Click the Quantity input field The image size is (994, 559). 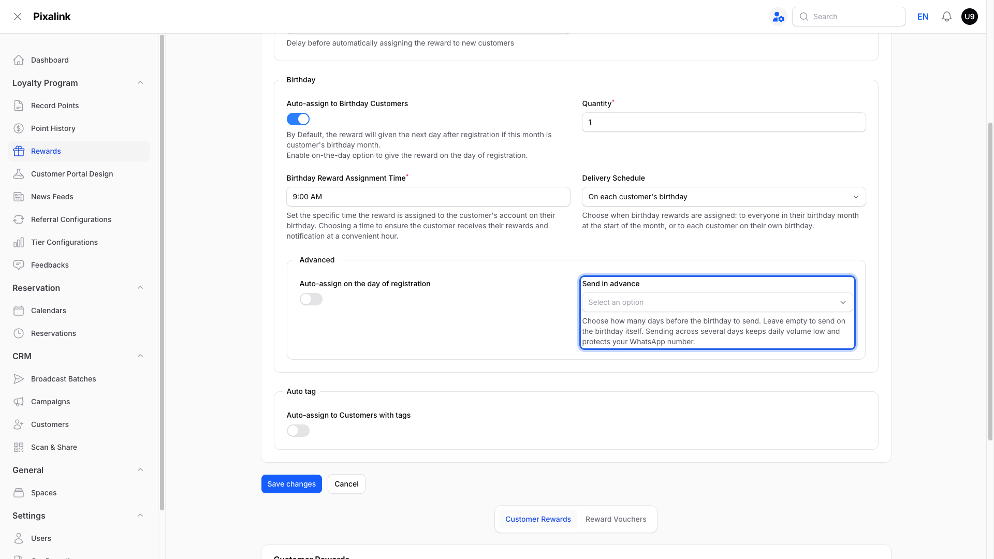coord(724,122)
